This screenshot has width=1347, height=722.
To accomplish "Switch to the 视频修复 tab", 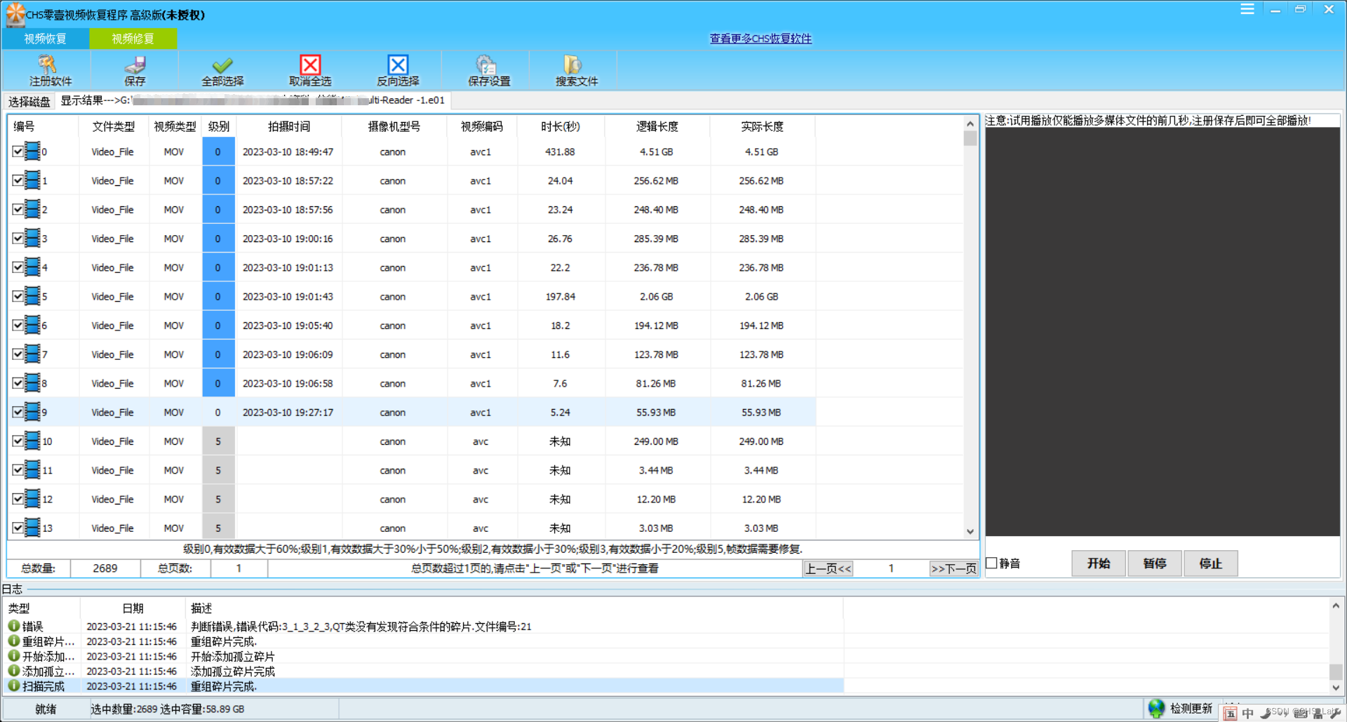I will pos(133,39).
